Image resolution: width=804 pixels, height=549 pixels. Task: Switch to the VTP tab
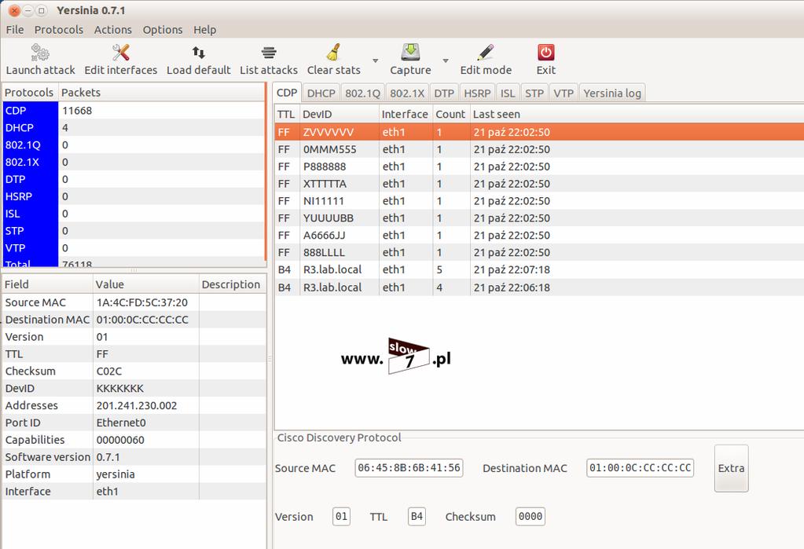click(564, 93)
